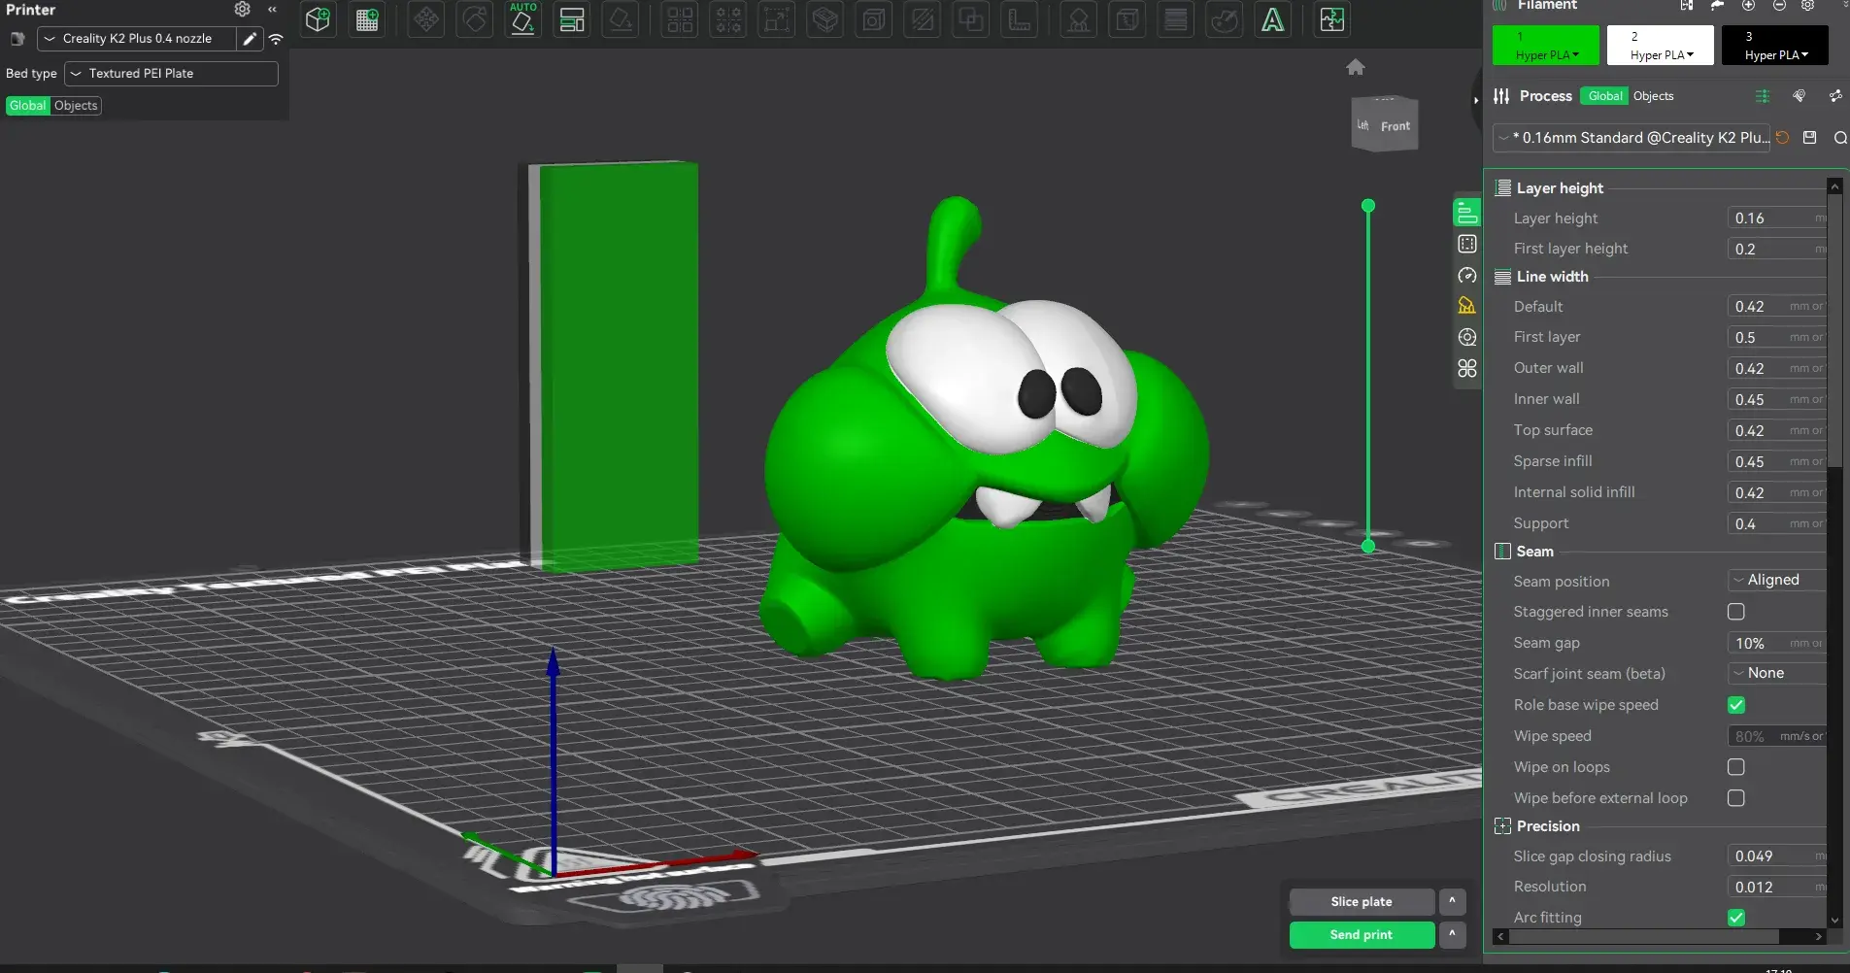The height and width of the screenshot is (973, 1850).
Task: Open the Quality settings tab icon
Action: (x=1467, y=213)
